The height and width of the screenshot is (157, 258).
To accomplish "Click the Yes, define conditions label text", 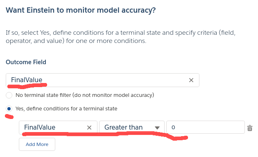I will [x=66, y=109].
